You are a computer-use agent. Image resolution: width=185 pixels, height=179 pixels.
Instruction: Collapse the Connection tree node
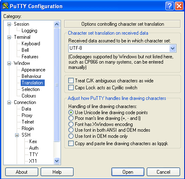(x=9, y=102)
